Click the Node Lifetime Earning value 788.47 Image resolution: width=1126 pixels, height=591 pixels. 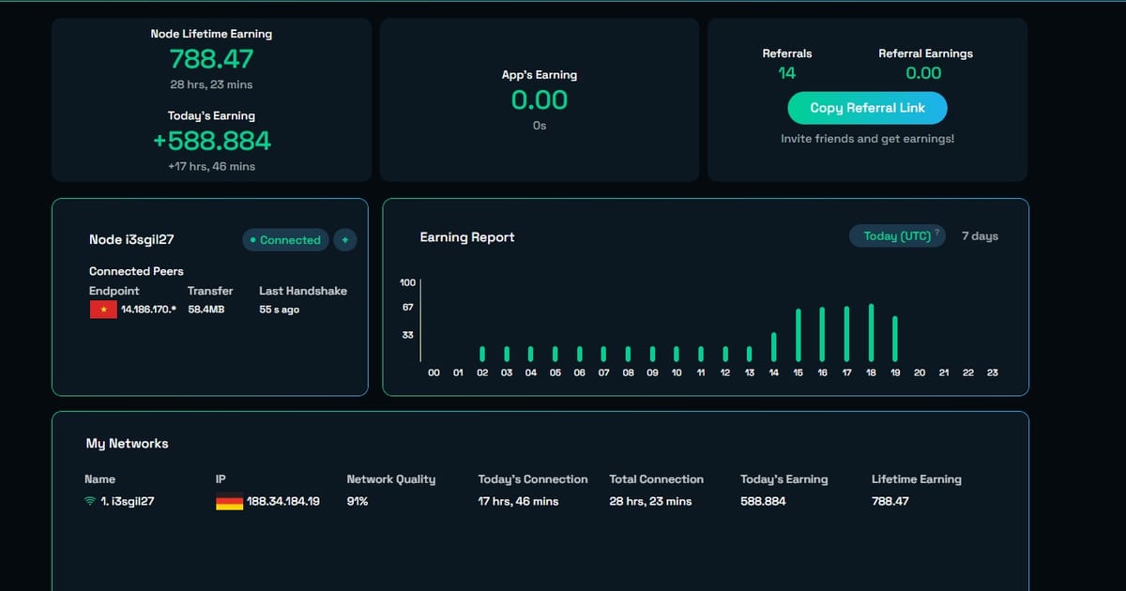click(x=211, y=59)
